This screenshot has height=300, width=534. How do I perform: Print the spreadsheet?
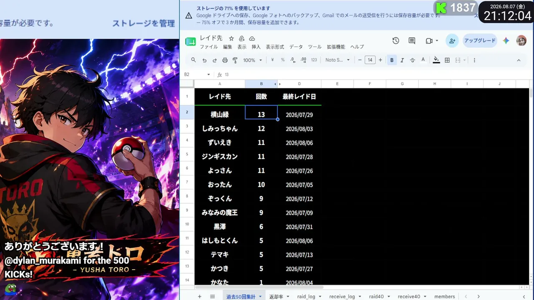[x=225, y=60]
